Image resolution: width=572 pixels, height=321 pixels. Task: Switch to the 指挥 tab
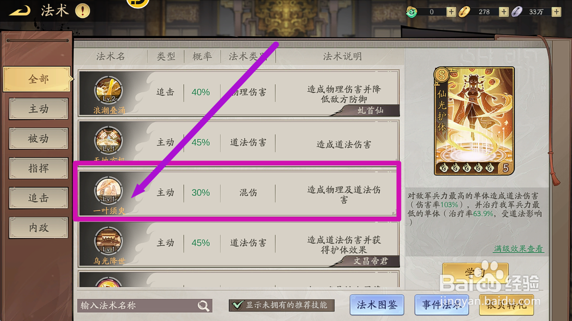click(39, 169)
